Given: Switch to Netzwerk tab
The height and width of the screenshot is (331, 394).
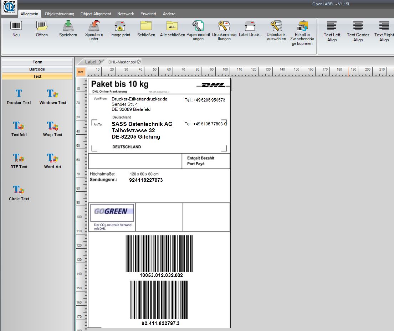Looking at the screenshot, I should [126, 14].
